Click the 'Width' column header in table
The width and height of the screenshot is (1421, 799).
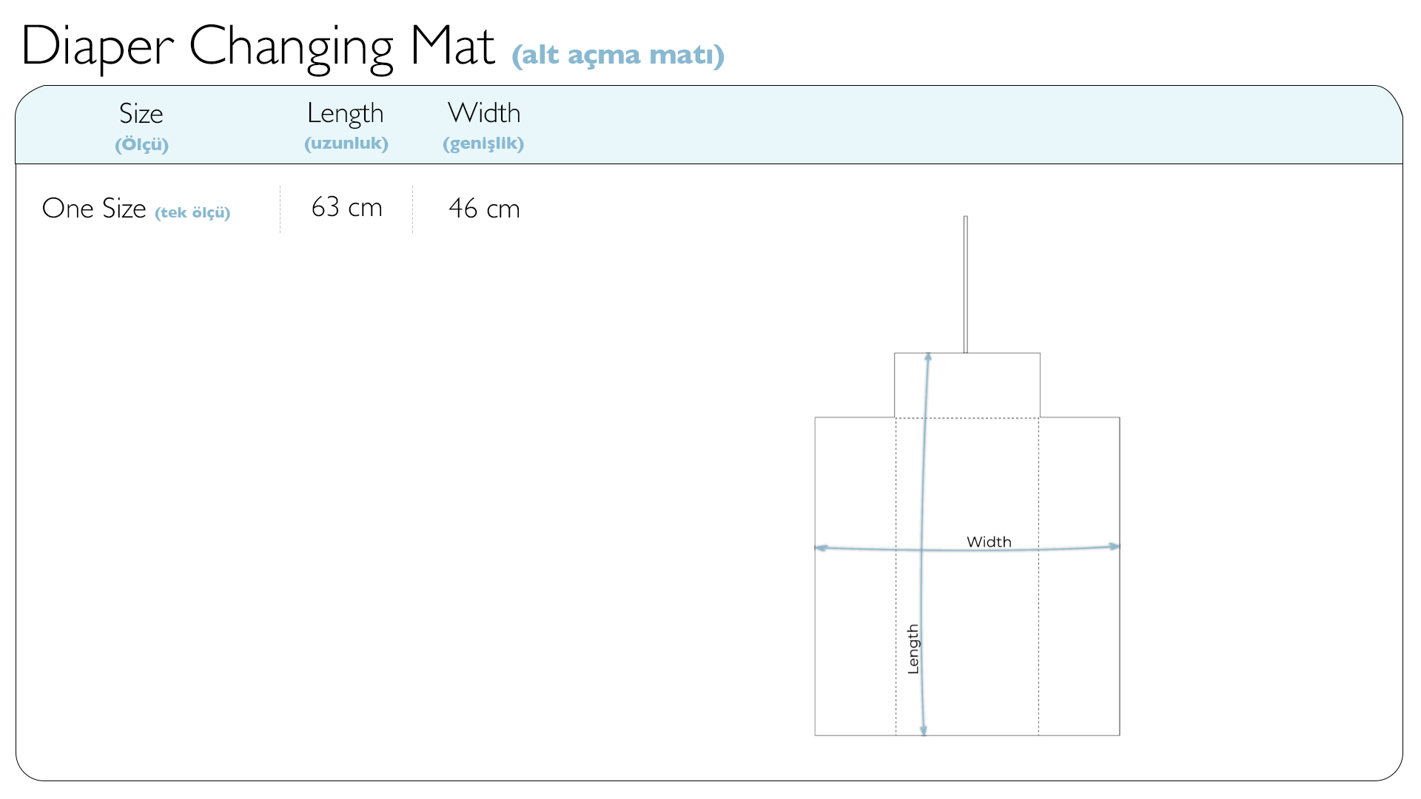tap(484, 113)
